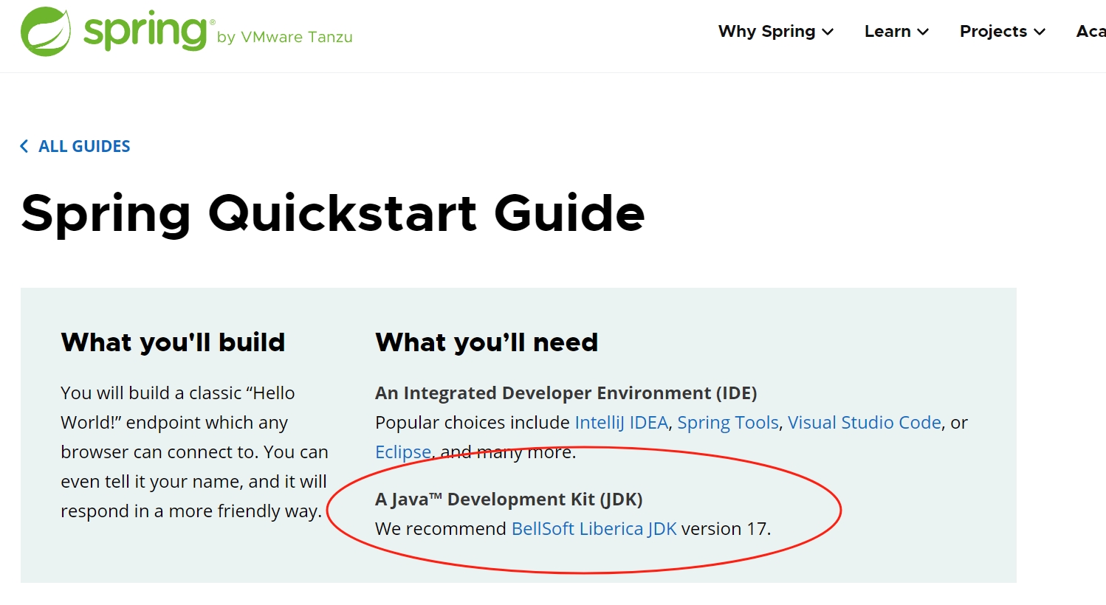Navigate back using the ALL GUIDES link
Viewport: 1106px width, 605px height.
(x=85, y=146)
